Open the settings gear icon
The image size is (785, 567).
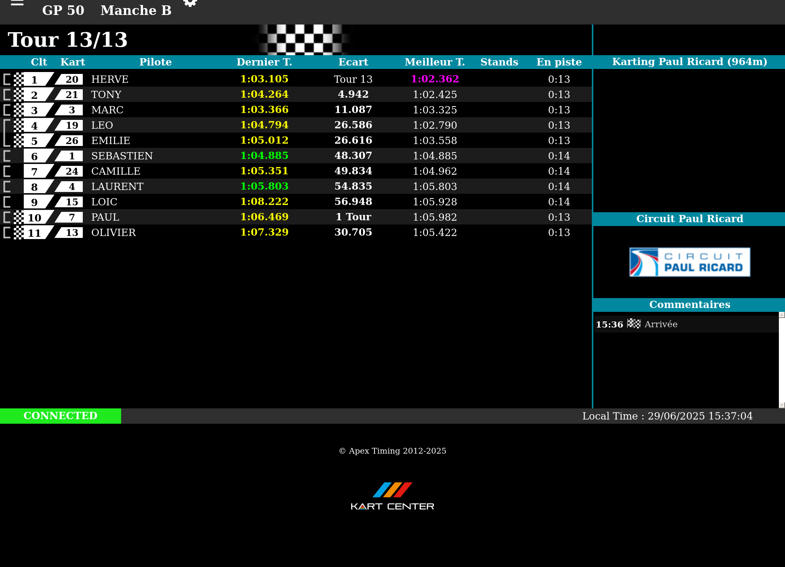coord(190,3)
